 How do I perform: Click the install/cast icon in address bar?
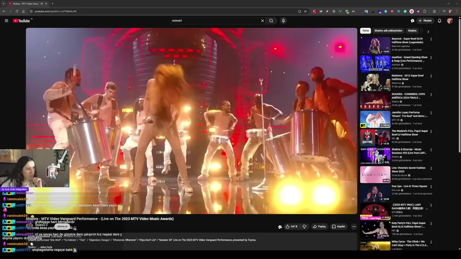pyautogui.click(x=299, y=11)
